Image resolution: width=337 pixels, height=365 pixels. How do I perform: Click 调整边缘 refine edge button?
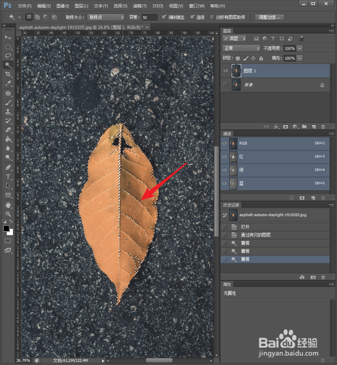point(269,17)
